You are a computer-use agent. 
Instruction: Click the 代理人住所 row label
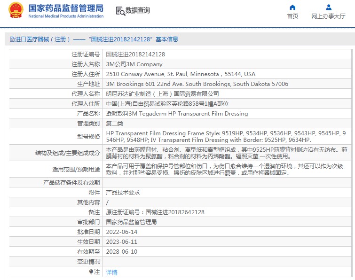point(86,103)
